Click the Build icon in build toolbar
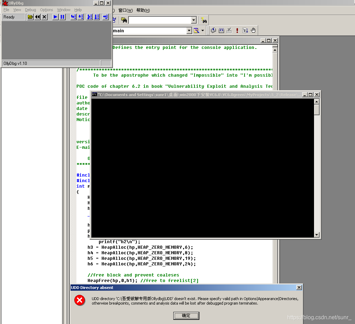Screen dimensions: 355x324 pyautogui.click(x=221, y=30)
